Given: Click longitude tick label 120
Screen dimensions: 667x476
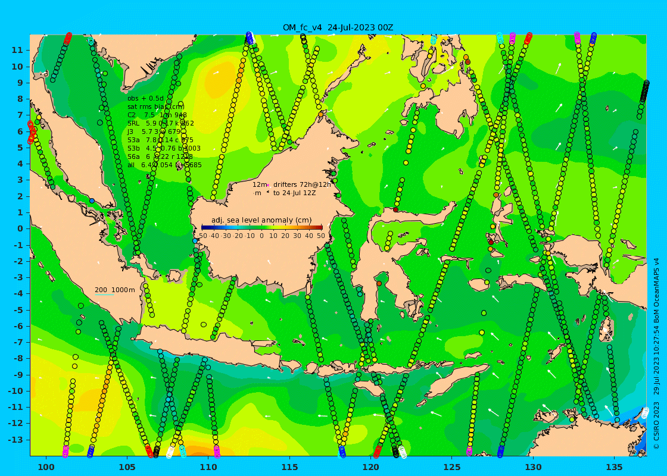Looking at the screenshot, I should point(371,467).
